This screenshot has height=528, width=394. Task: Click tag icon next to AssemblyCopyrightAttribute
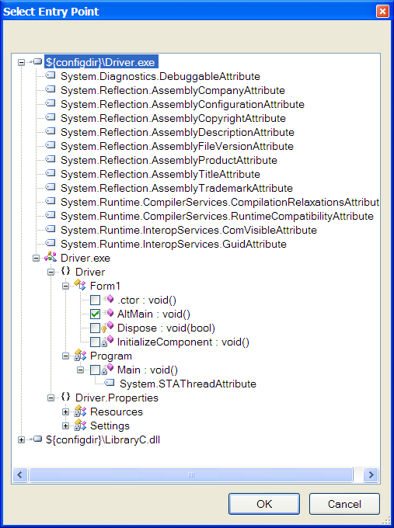click(x=51, y=117)
